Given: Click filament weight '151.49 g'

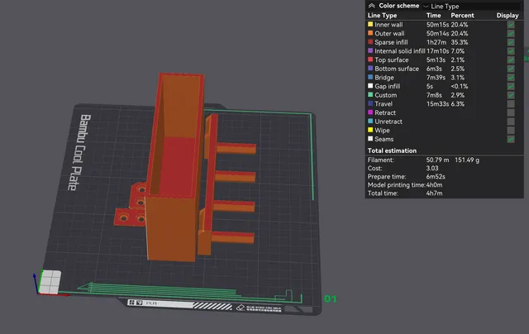Looking at the screenshot, I should (467, 160).
